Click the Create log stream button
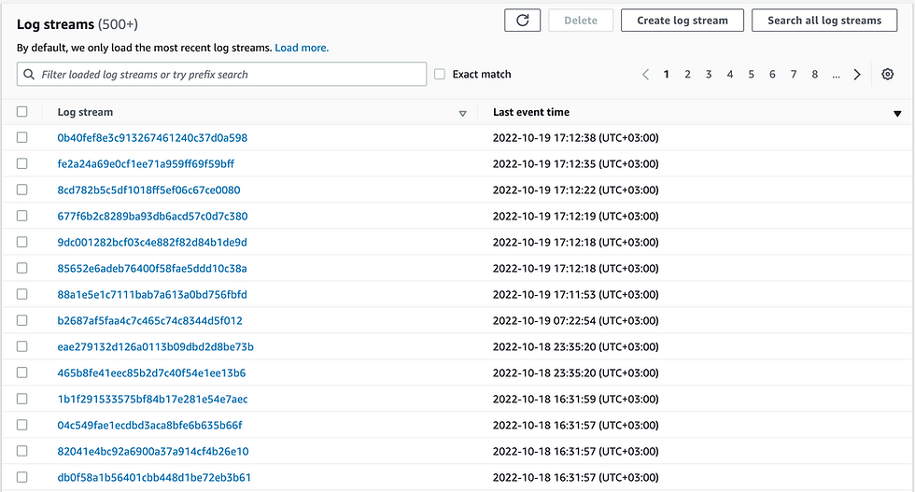 [x=682, y=21]
